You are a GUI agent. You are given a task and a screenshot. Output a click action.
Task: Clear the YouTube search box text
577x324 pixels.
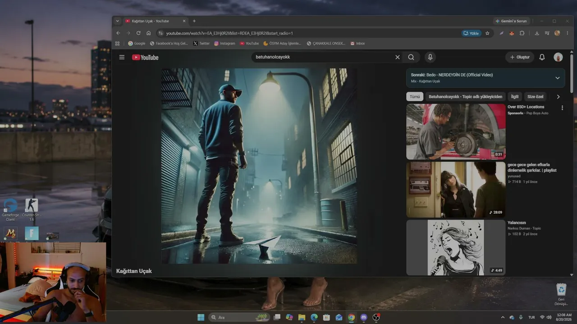(398, 57)
